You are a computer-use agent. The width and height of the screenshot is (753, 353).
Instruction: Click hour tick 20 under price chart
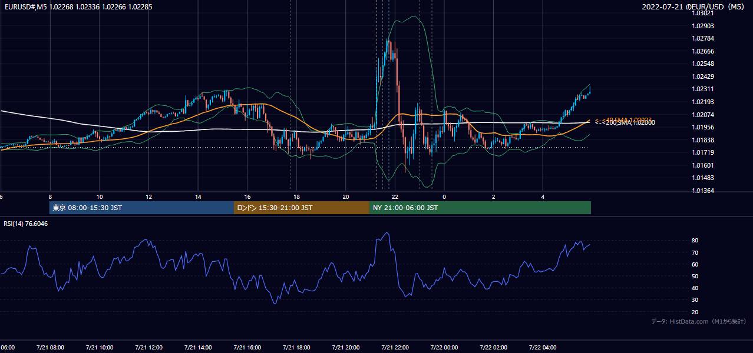346,197
